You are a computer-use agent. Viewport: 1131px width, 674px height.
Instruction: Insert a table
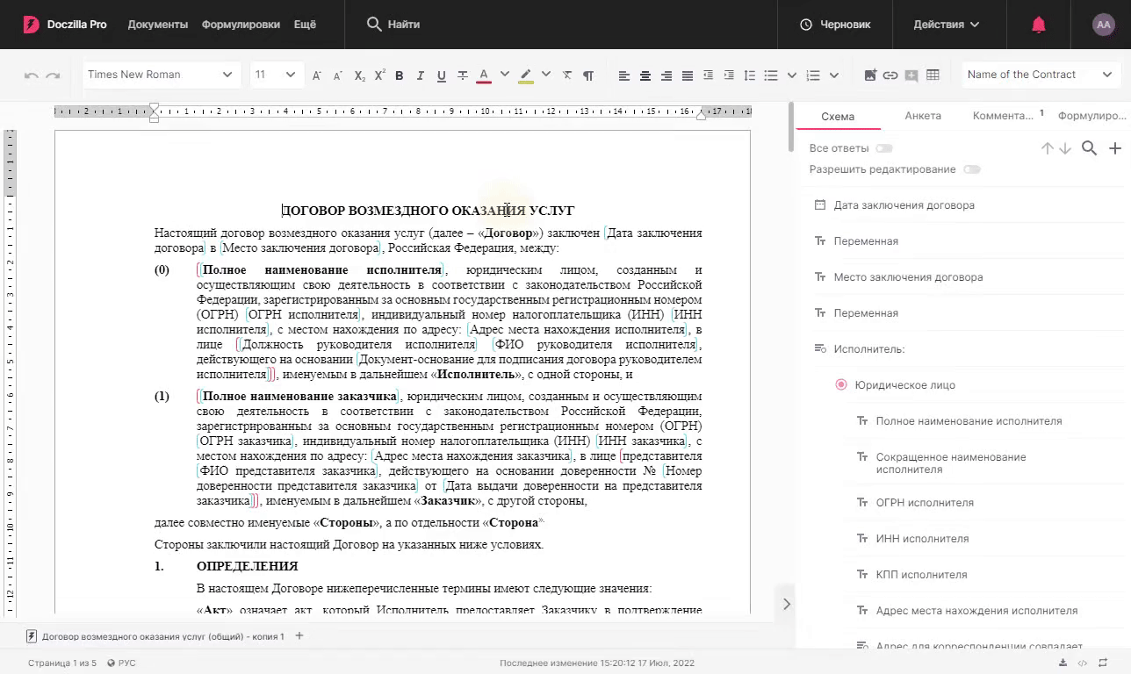(933, 75)
